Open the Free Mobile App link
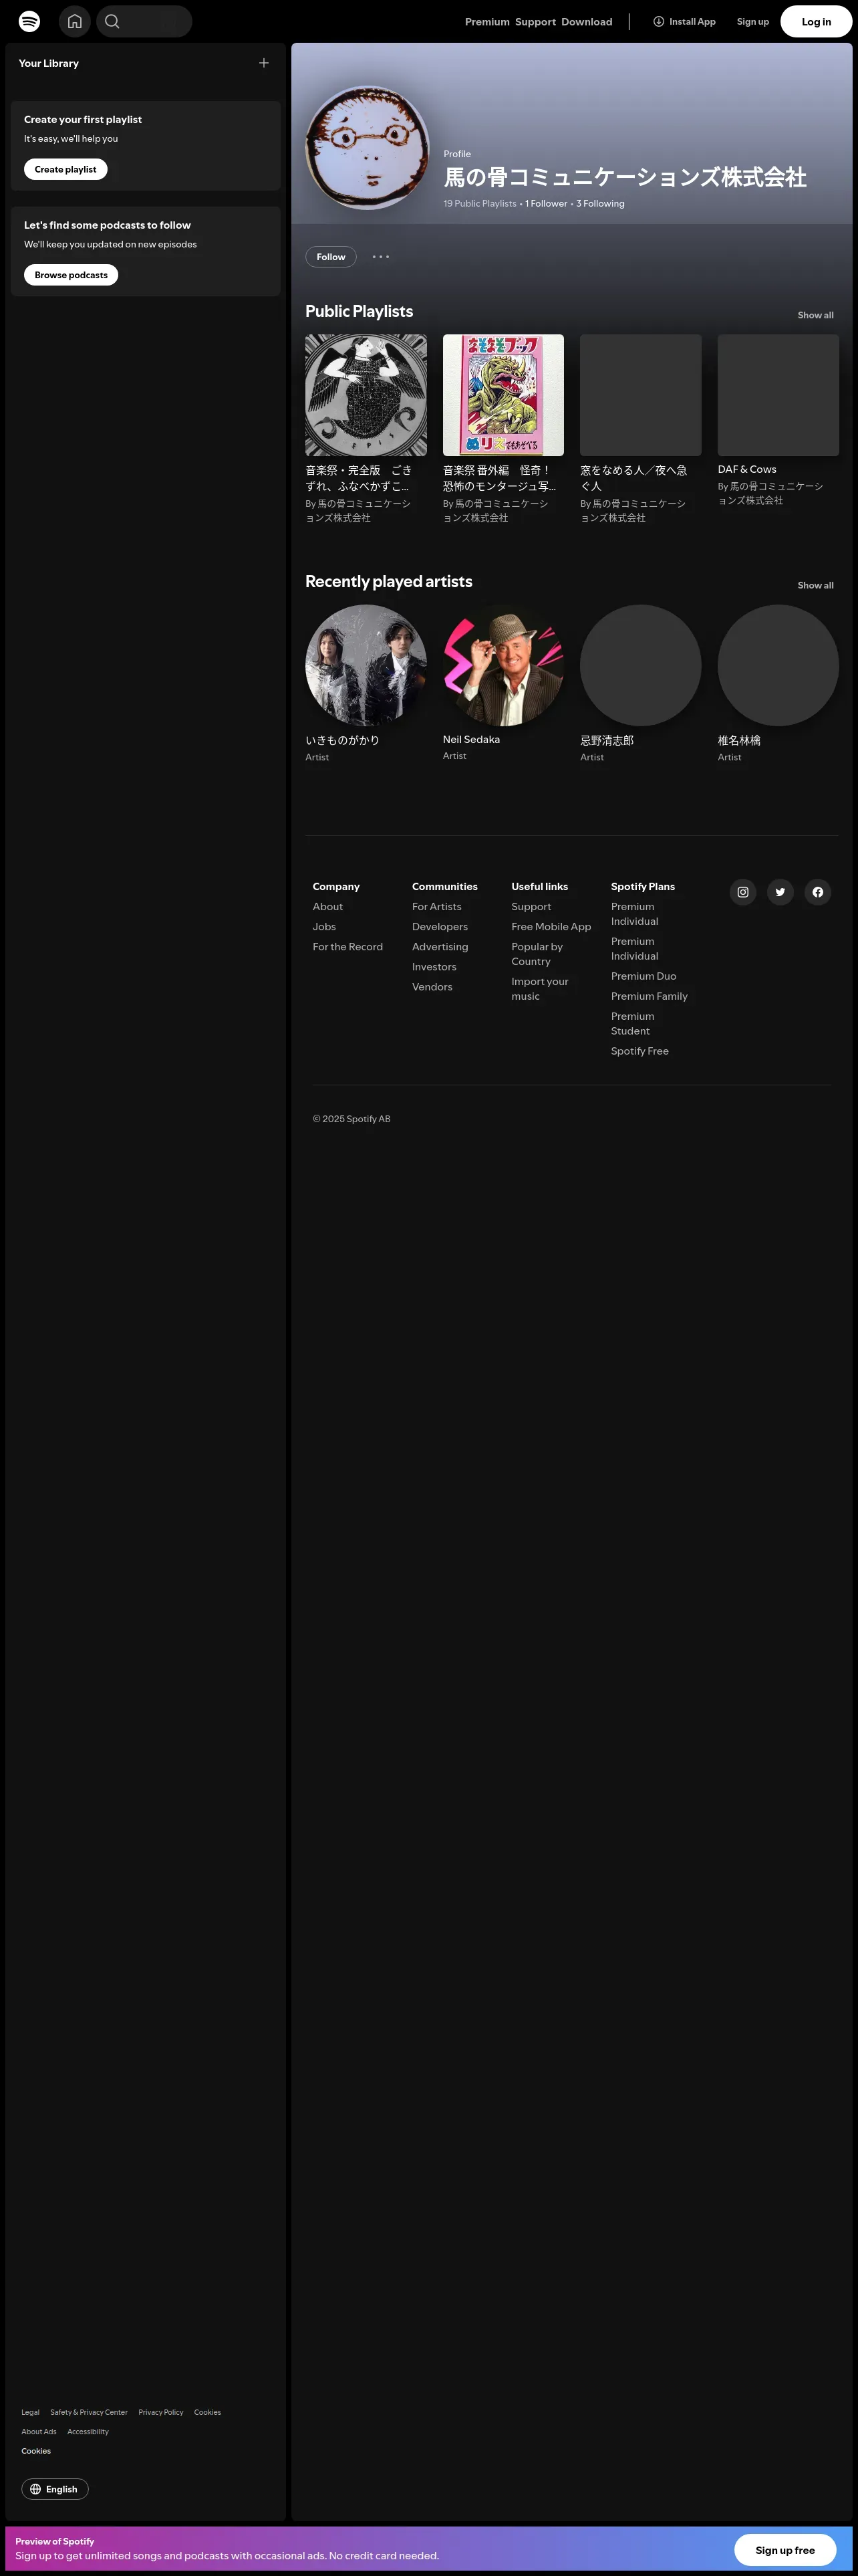 tap(551, 927)
